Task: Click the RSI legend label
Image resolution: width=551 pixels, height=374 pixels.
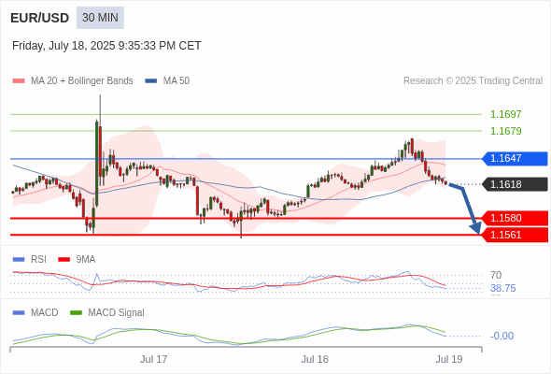Action: (38, 260)
